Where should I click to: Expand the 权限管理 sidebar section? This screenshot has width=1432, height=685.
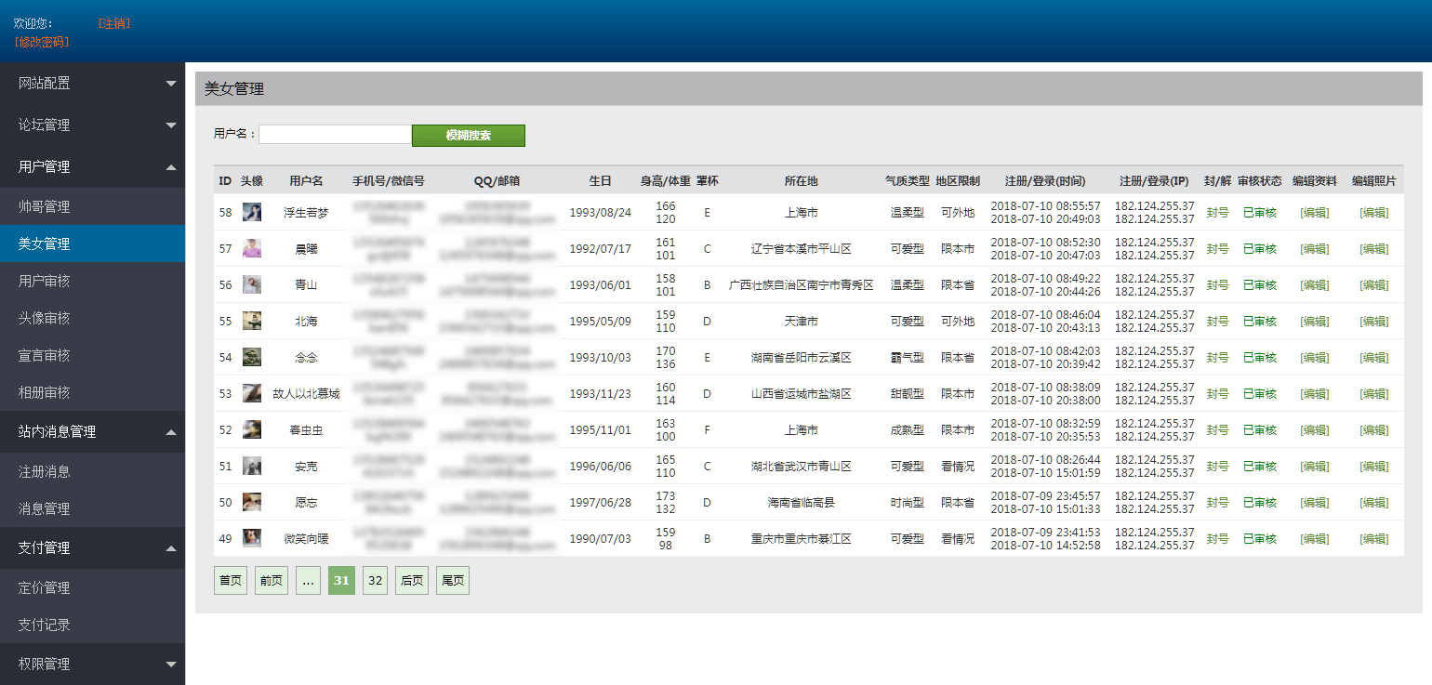pos(92,664)
